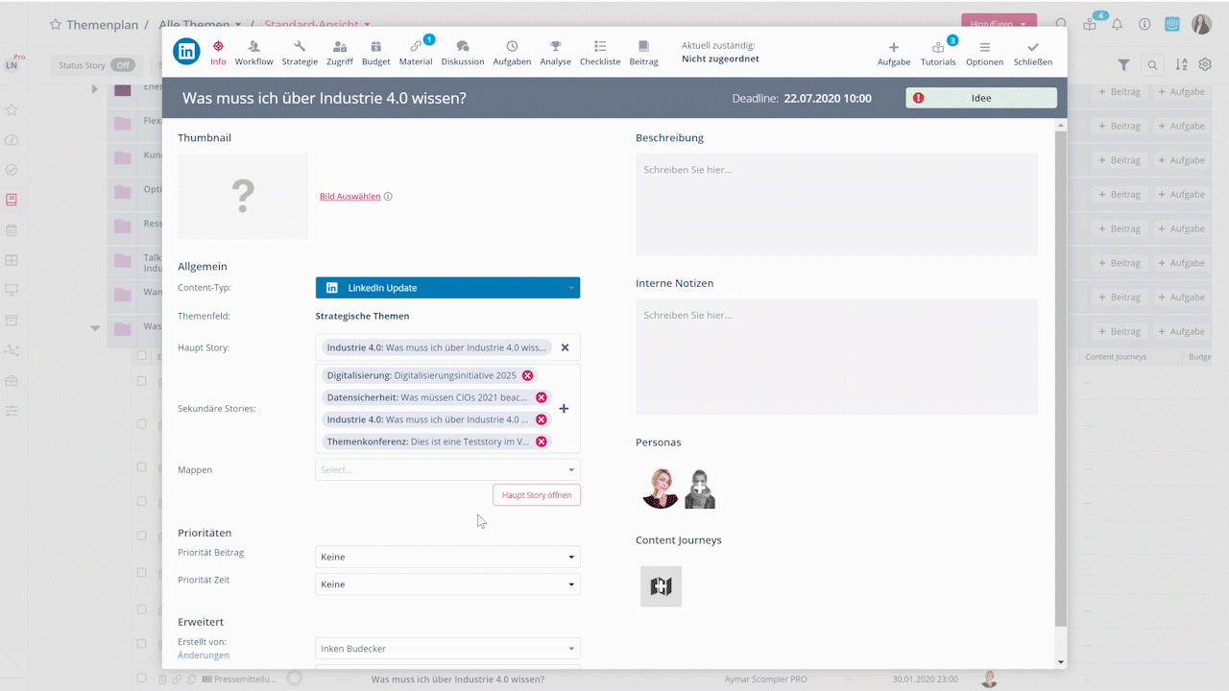Switch to the Aufgaben tab
The width and height of the screenshot is (1229, 691).
click(x=512, y=53)
